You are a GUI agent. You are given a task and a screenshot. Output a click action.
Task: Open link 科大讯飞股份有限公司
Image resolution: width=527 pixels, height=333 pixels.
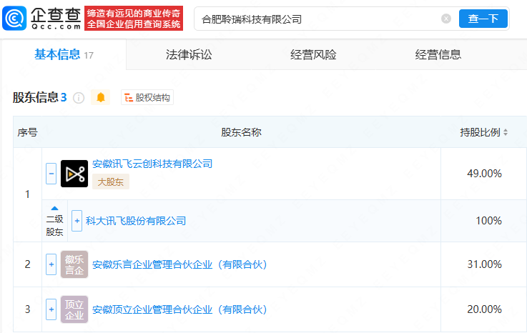tap(136, 221)
